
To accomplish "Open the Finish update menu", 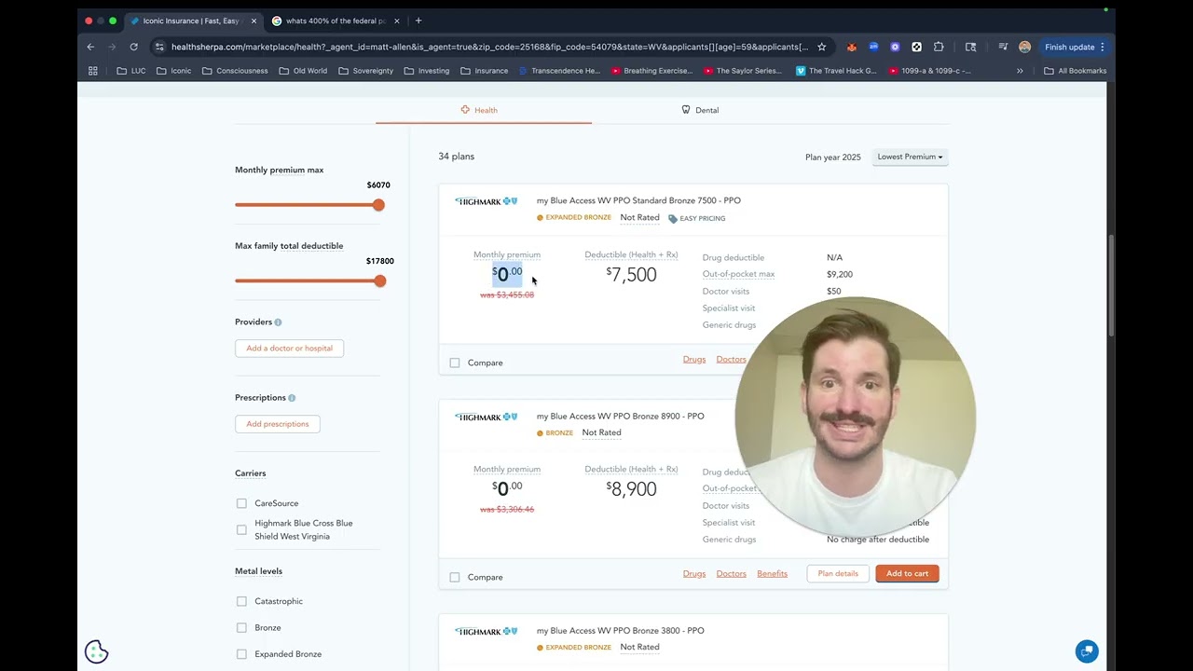I will (x=1075, y=47).
